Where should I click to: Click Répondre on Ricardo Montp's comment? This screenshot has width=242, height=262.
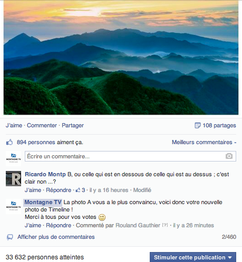pos(59,190)
